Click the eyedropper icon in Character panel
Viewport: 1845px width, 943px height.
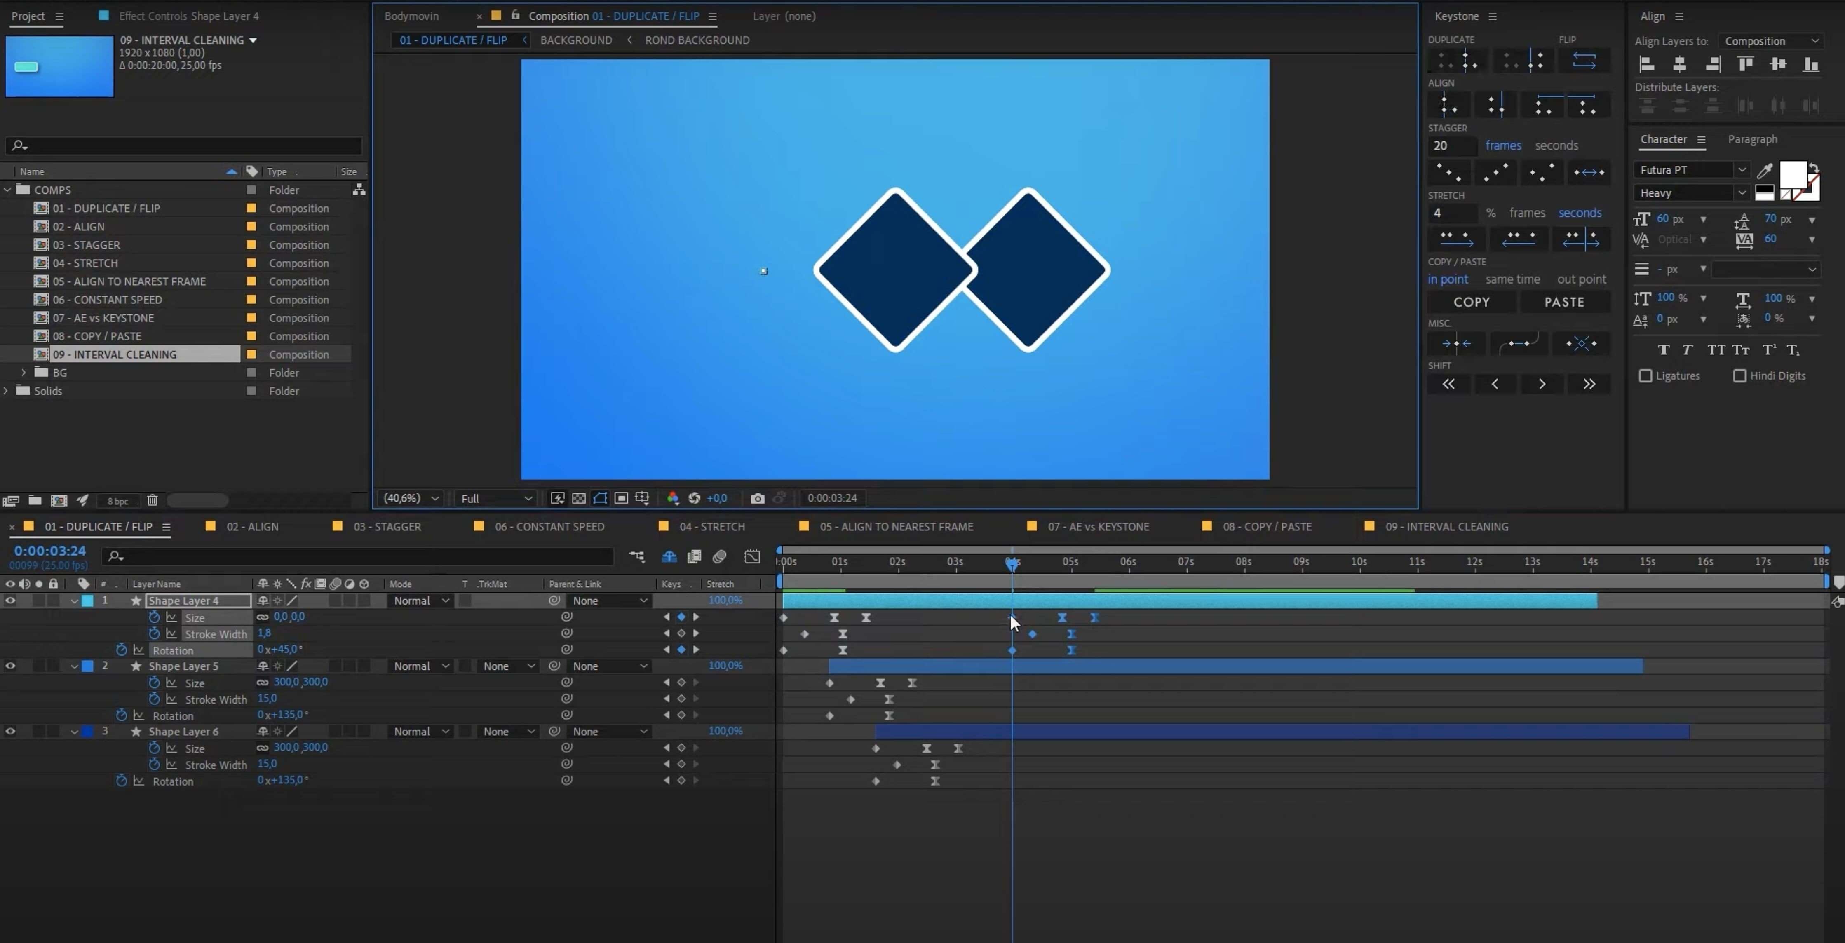coord(1764,170)
